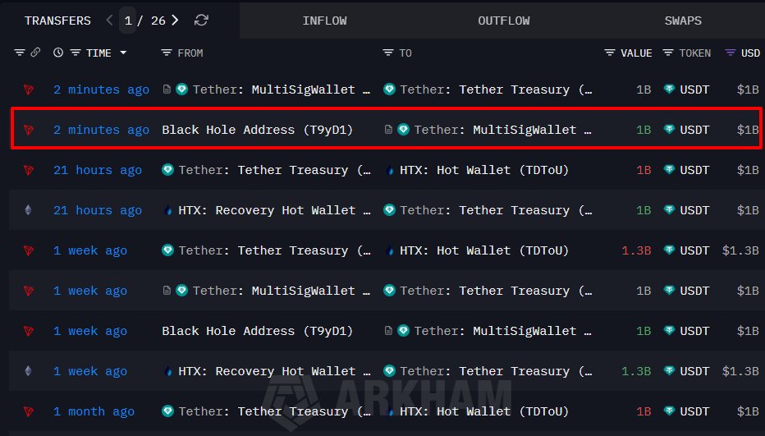Viewport: 765px width, 436px height.
Task: Click USDT token label in 1 month ago row
Action: pyautogui.click(x=694, y=411)
